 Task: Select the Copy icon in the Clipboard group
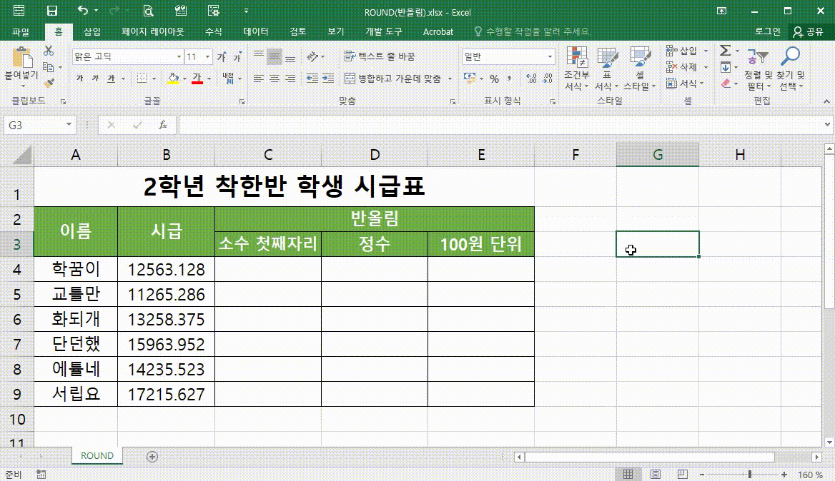(x=49, y=67)
